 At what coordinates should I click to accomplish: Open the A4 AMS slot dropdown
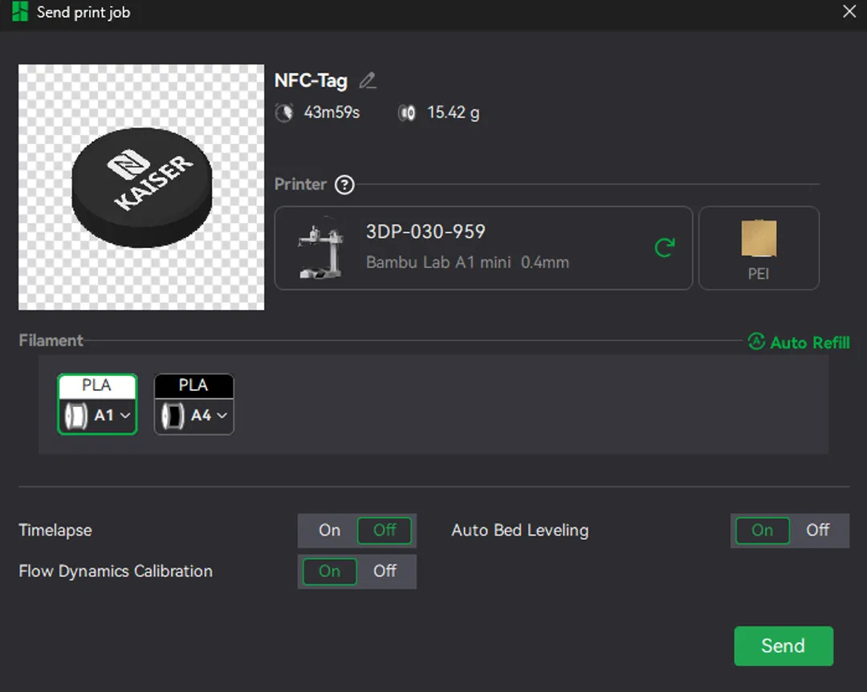click(x=222, y=415)
